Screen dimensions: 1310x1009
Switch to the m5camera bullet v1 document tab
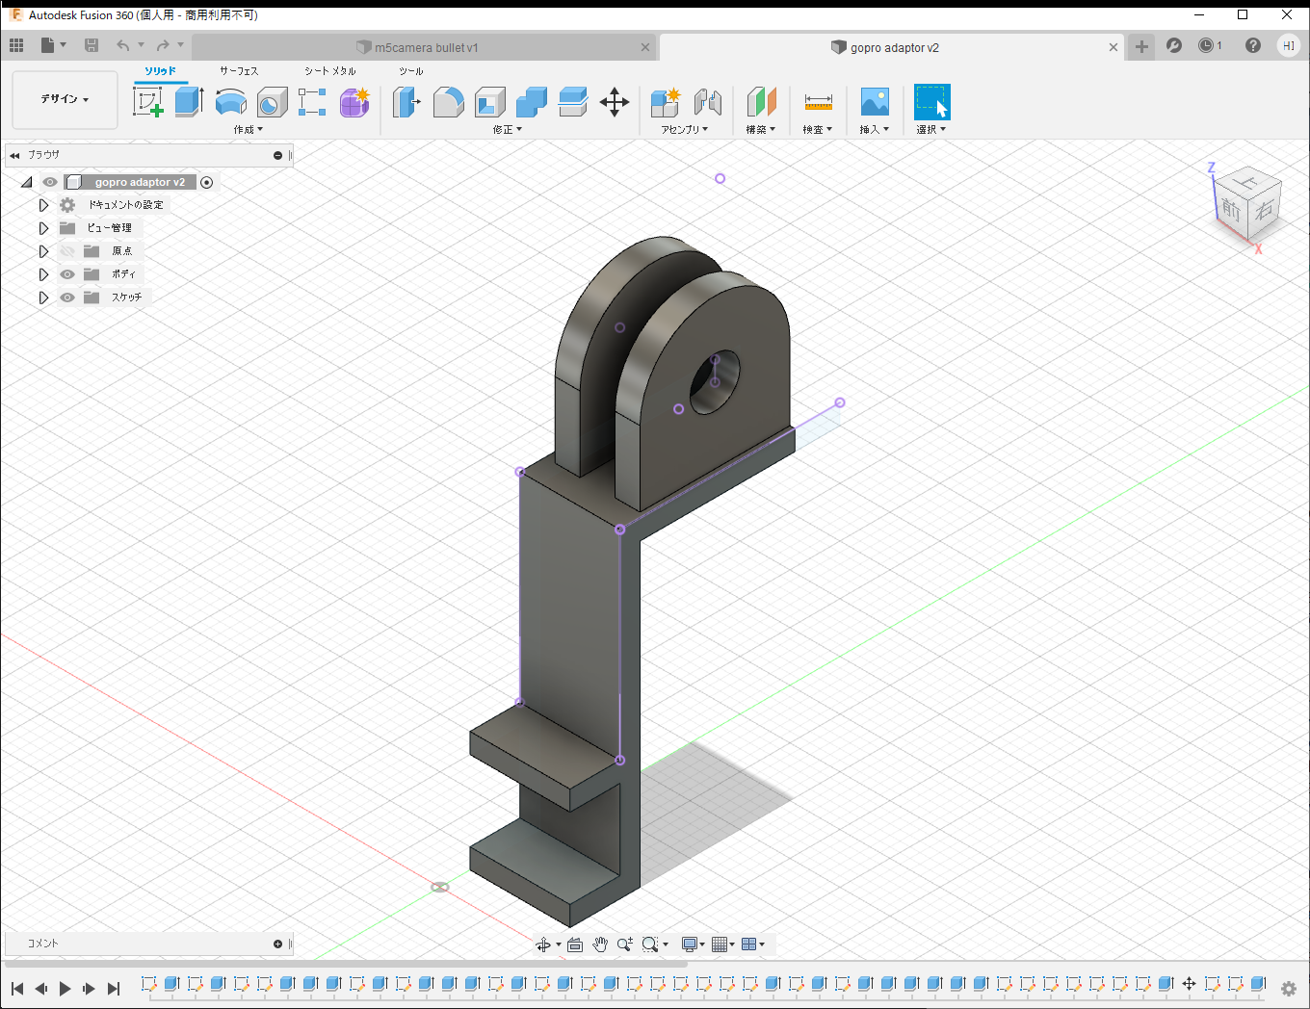point(425,47)
